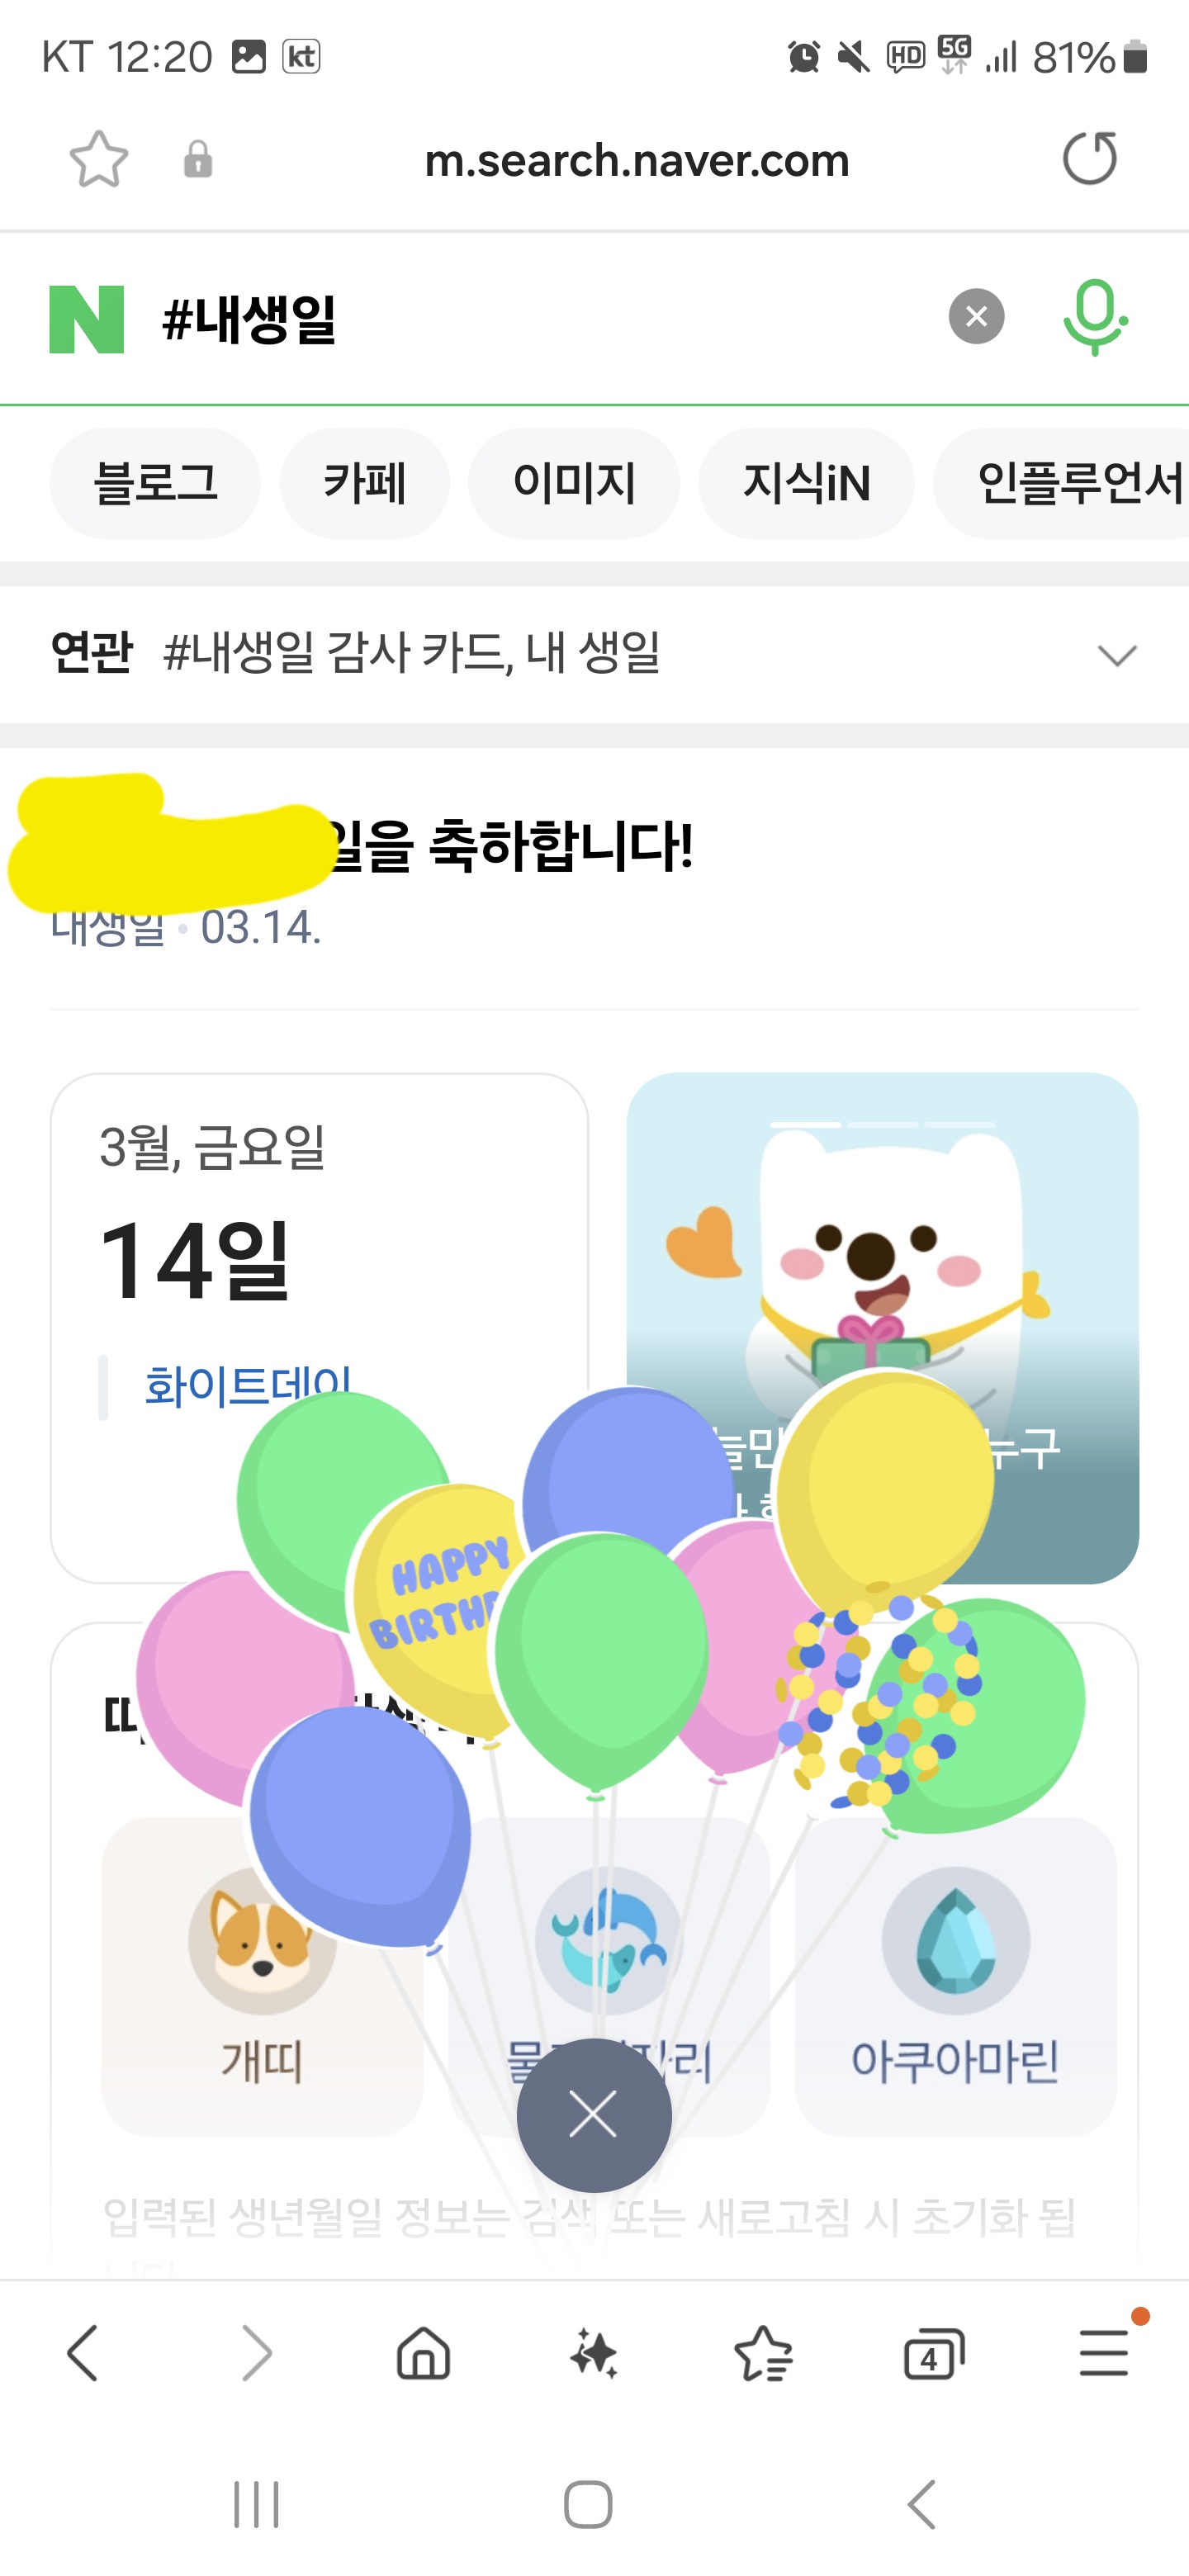Image resolution: width=1189 pixels, height=2576 pixels.
Task: Show the open tabs switcher
Action: click(x=934, y=2353)
